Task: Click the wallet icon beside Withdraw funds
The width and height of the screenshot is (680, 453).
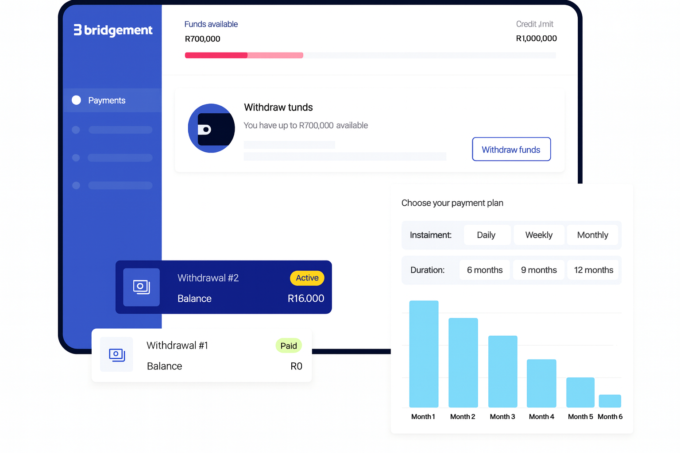Action: click(x=211, y=128)
